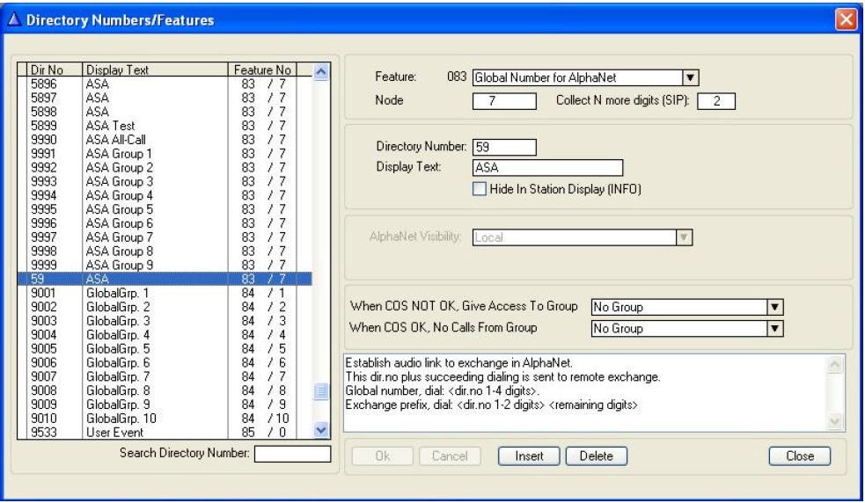The image size is (865, 503).
Task: Click the Node value field
Action: tap(503, 101)
